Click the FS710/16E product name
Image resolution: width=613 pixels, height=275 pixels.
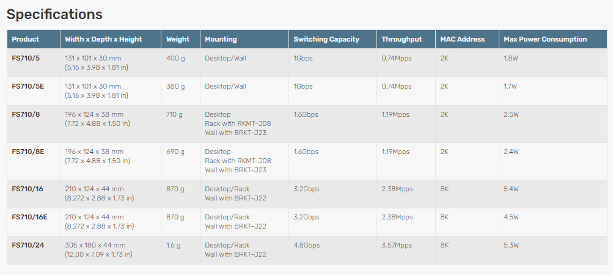[x=30, y=217]
